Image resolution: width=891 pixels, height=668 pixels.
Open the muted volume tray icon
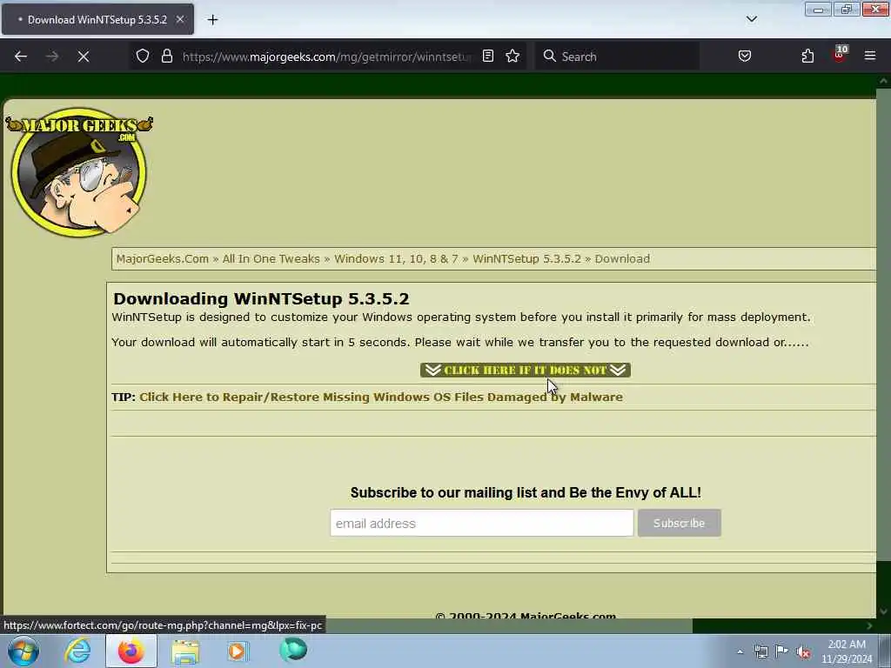click(x=803, y=652)
